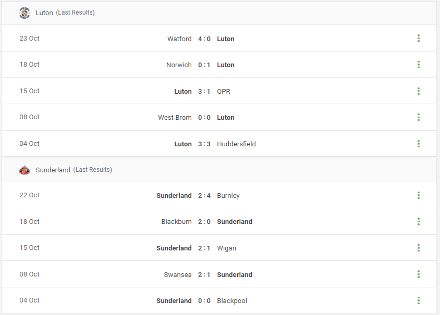Open three-dot menu for Luton vs QPR

click(x=419, y=91)
